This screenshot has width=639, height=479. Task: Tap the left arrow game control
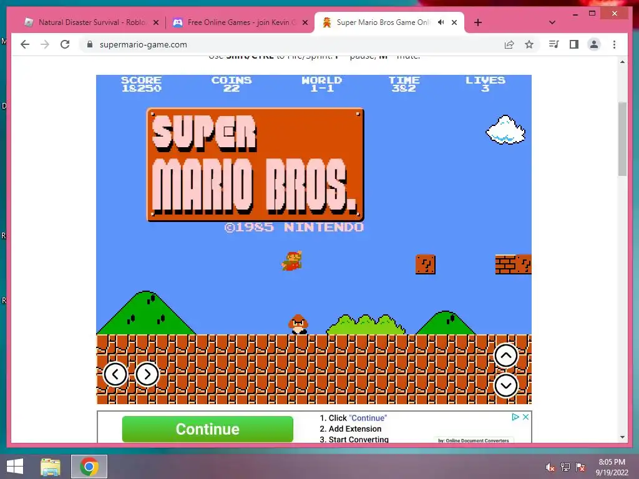pos(115,374)
